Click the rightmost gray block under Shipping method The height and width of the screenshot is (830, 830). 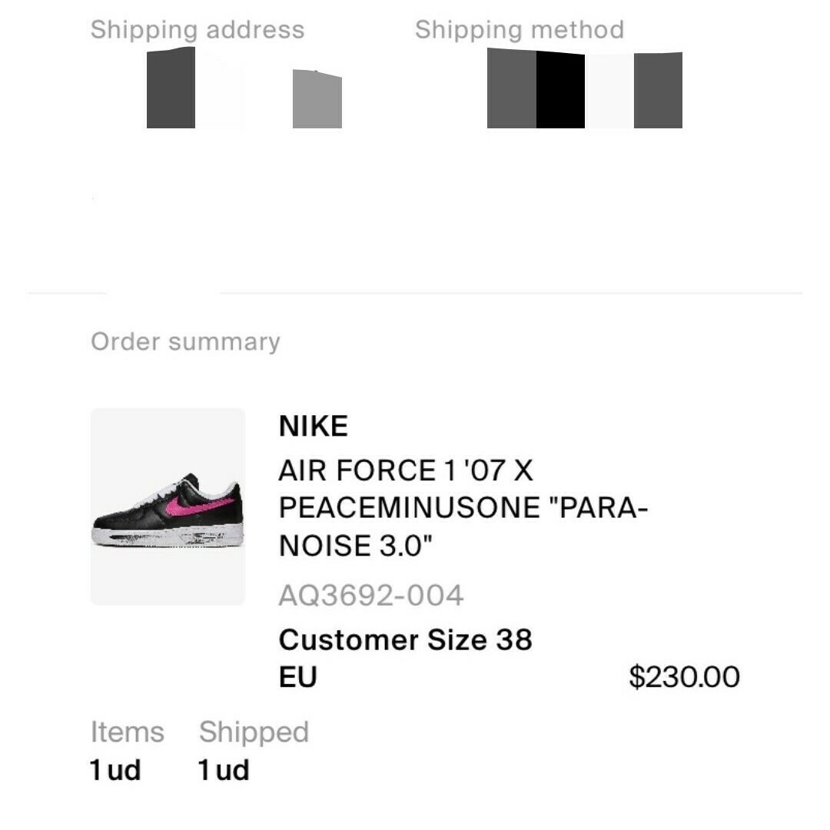[658, 90]
